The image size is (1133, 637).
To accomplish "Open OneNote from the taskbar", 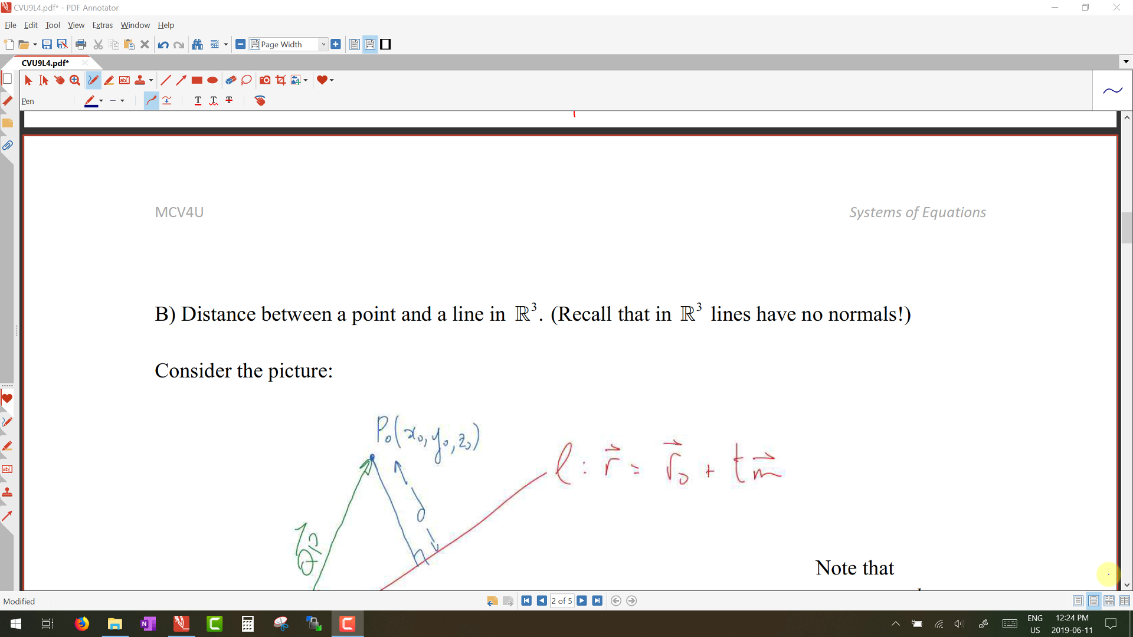I will pyautogui.click(x=148, y=623).
